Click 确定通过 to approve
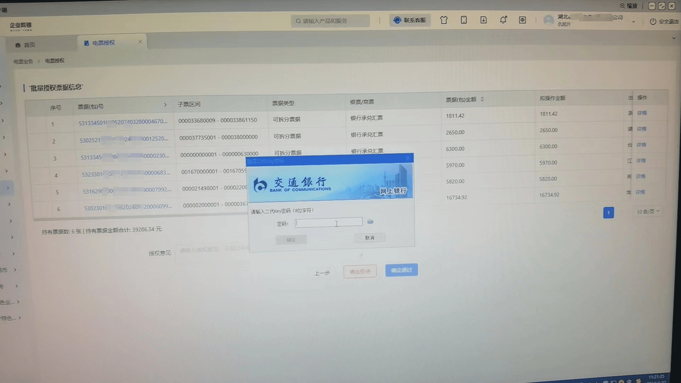Viewport: 681px width, 383px height. coord(401,270)
